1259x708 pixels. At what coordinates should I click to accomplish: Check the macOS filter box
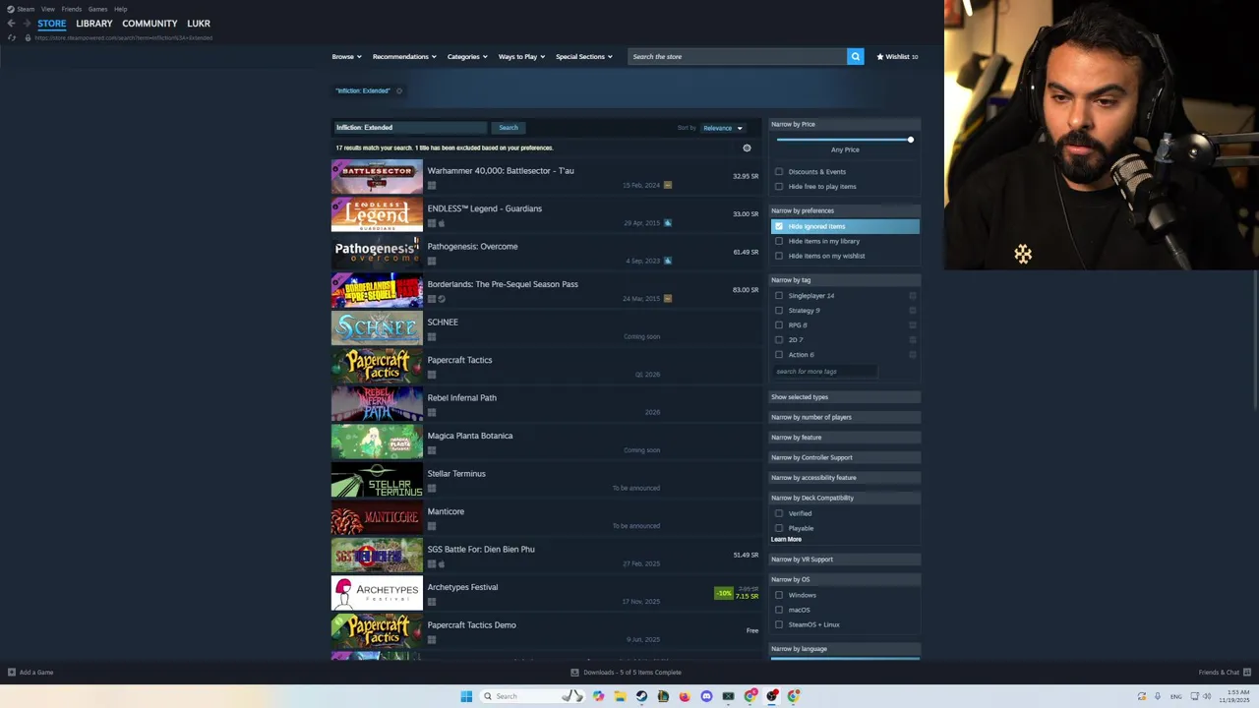click(x=779, y=610)
